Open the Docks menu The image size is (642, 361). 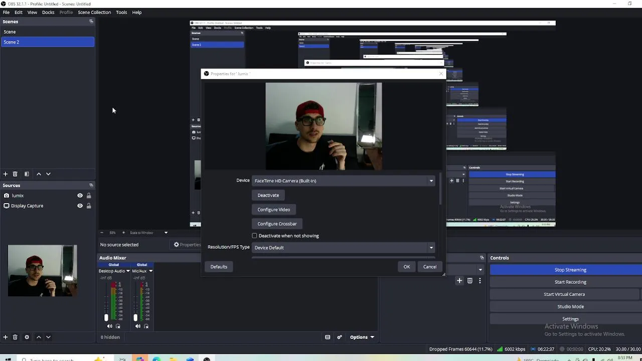48,13
